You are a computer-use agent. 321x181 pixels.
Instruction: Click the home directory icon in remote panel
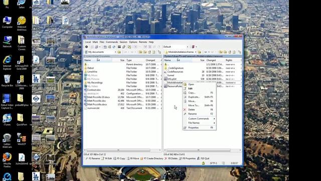230,52
